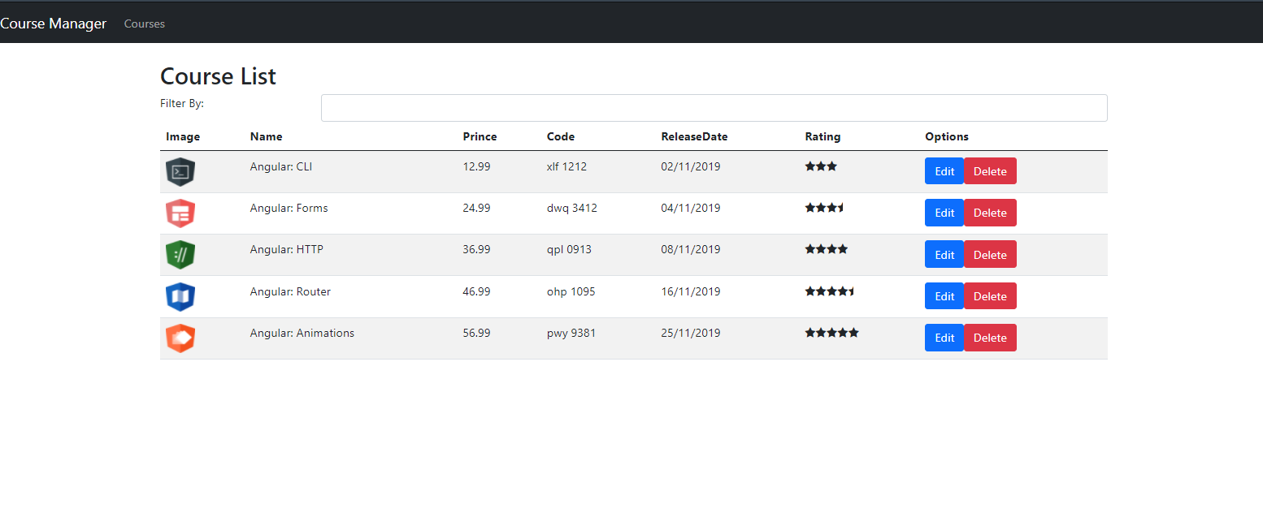Delete the Angular: CLI course
Screen dimensions: 1263x517
pos(990,171)
